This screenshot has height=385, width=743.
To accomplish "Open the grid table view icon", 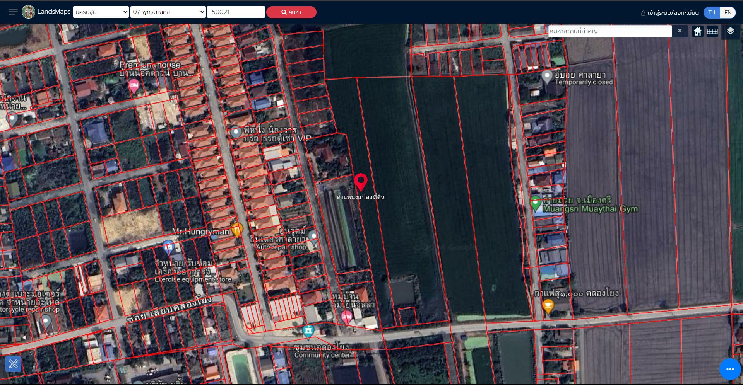I will click(x=712, y=31).
